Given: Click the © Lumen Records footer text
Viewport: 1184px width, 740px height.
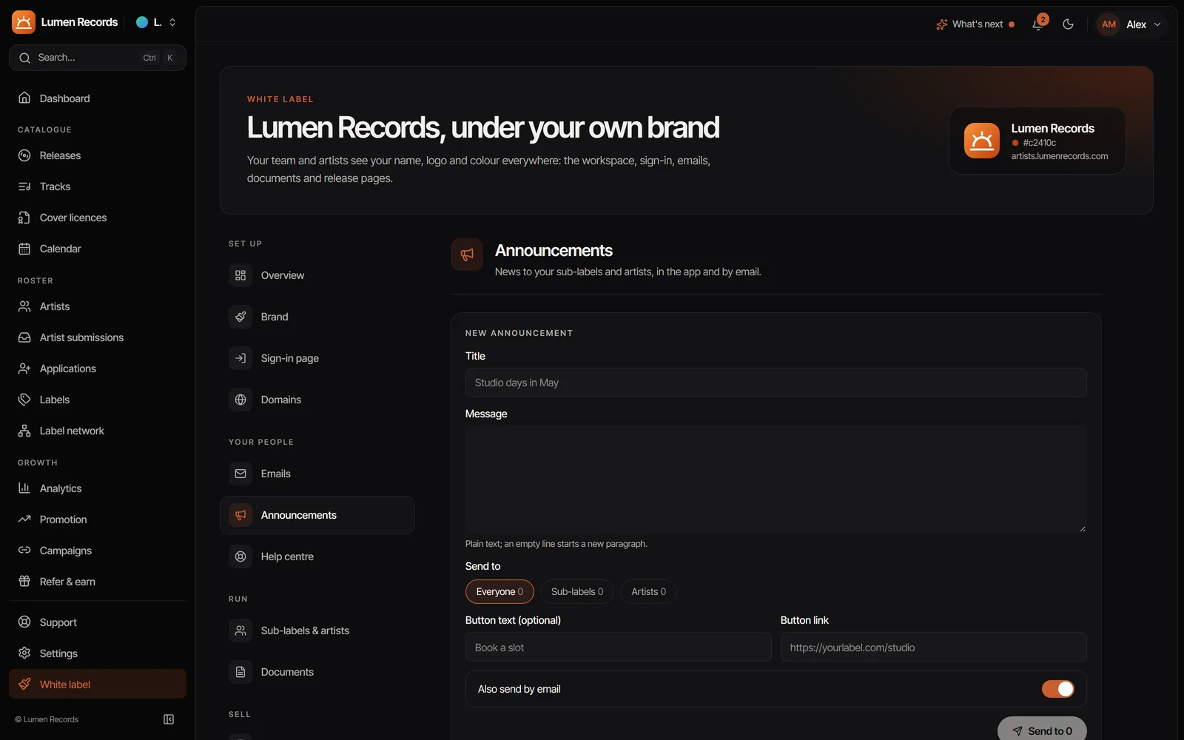Looking at the screenshot, I should [47, 719].
